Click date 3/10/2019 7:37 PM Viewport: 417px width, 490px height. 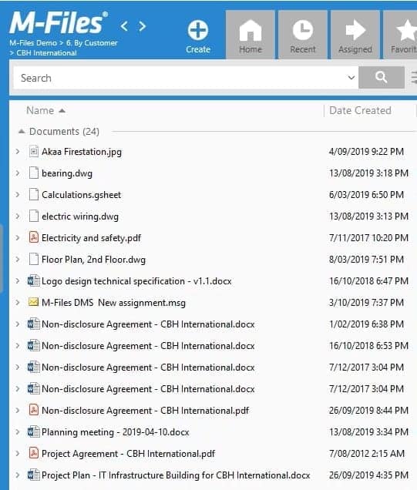point(366,303)
